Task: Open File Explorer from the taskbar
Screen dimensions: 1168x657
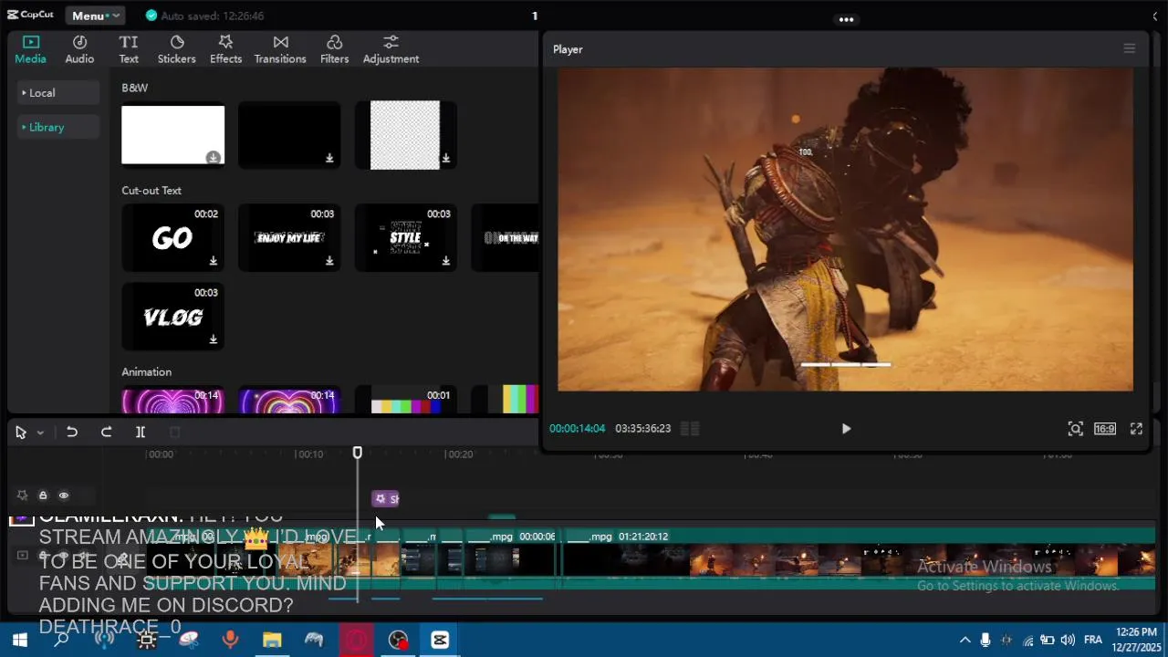Action: (x=272, y=640)
